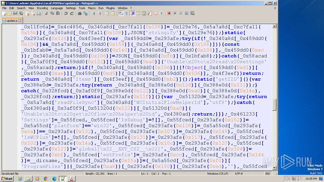The height and width of the screenshot is (182, 324).
Task: Redo the action with the Redo icon
Action: (x=72, y=13)
